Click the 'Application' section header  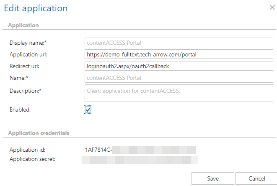point(23,25)
